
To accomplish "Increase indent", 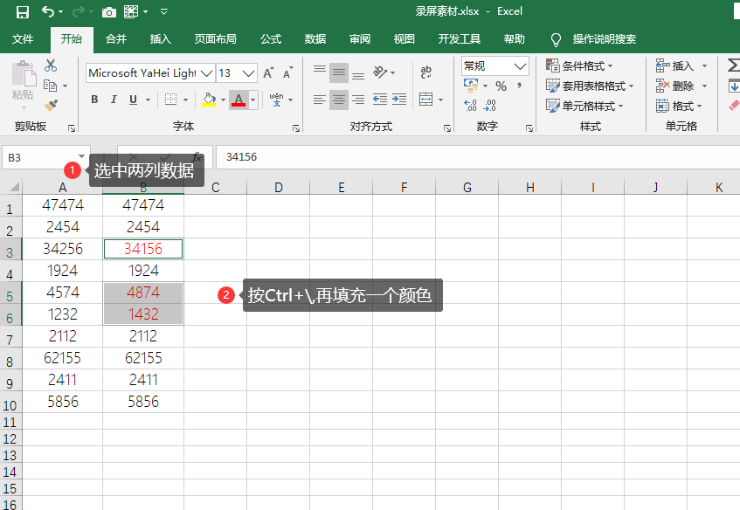I will point(399,100).
